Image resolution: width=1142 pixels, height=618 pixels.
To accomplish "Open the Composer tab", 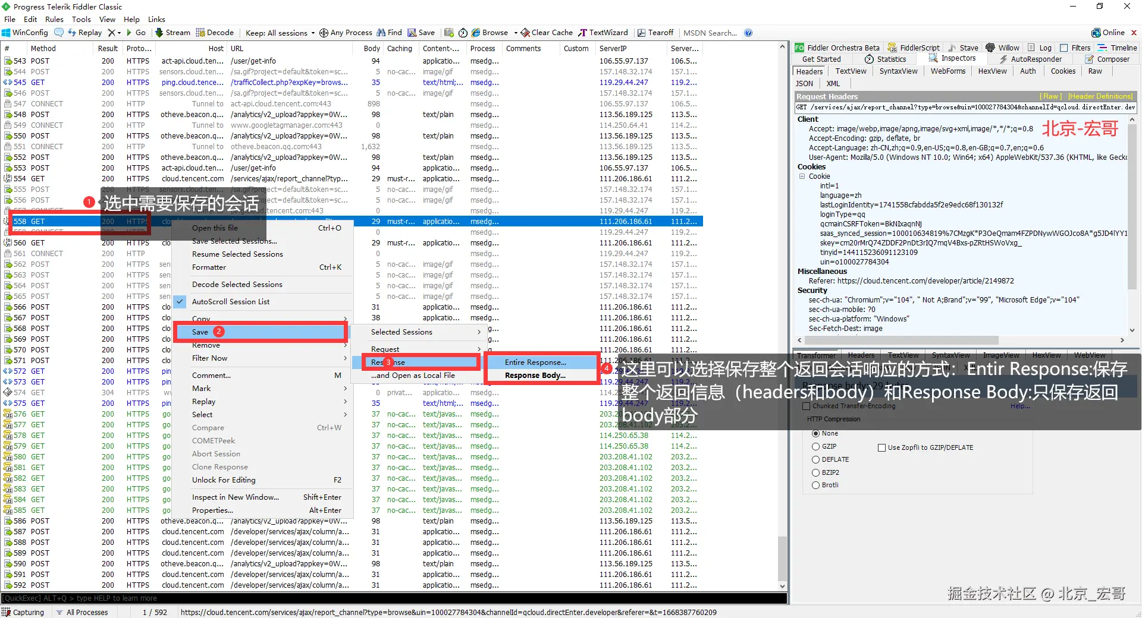I will pos(1107,59).
